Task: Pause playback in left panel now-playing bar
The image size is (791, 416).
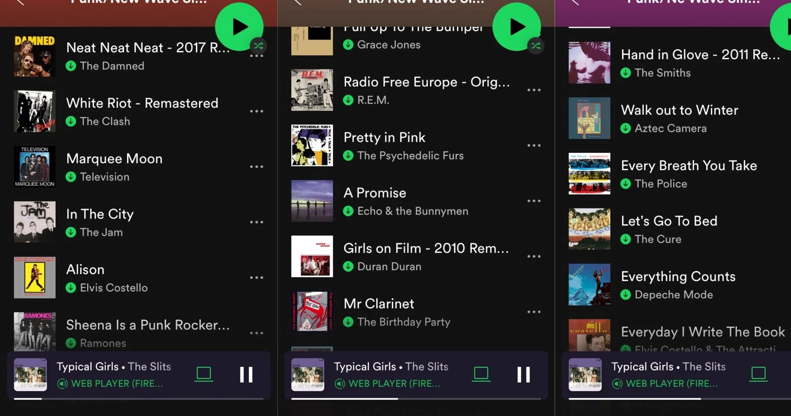Action: 246,374
